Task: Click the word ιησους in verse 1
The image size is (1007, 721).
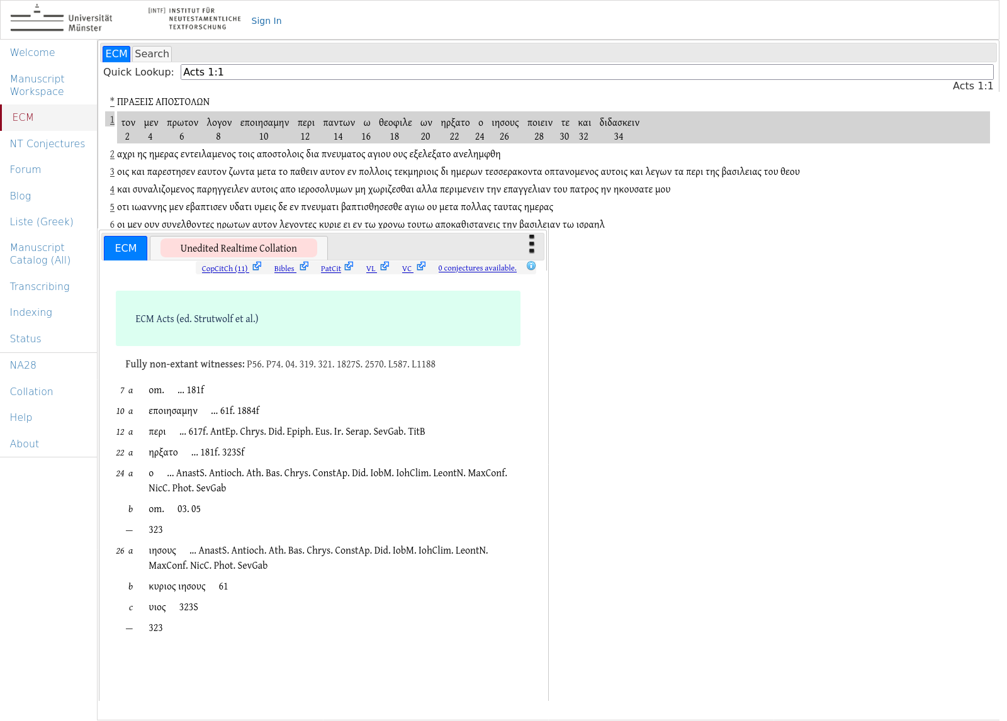Action: click(505, 123)
